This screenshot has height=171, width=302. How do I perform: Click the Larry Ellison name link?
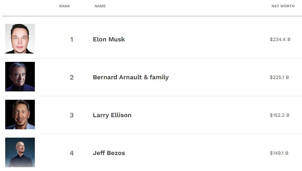click(x=112, y=115)
